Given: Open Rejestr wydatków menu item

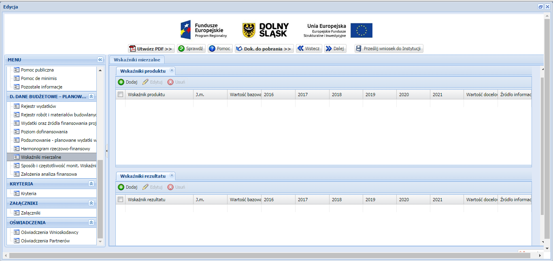Looking at the screenshot, I should pos(38,106).
